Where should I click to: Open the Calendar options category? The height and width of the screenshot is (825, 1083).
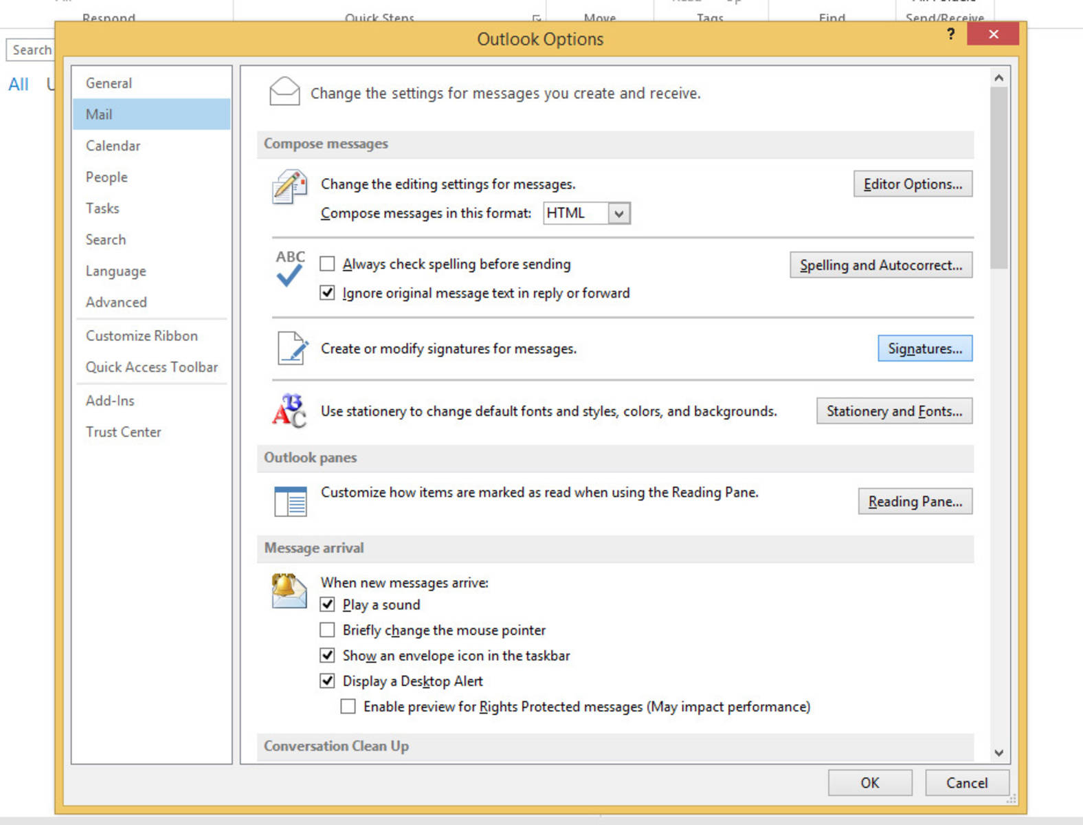pos(152,146)
